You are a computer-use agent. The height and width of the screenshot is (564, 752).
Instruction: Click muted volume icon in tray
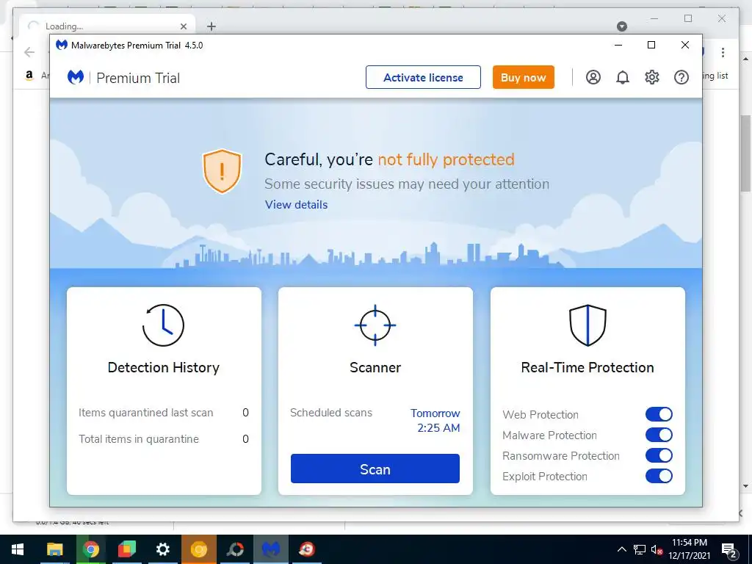pos(657,549)
